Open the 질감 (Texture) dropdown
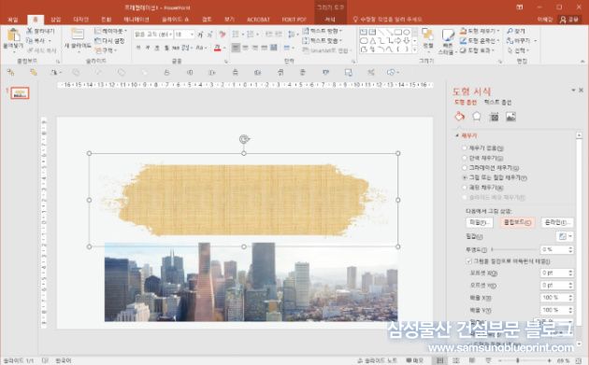This screenshot has height=365, width=589. pos(565,236)
